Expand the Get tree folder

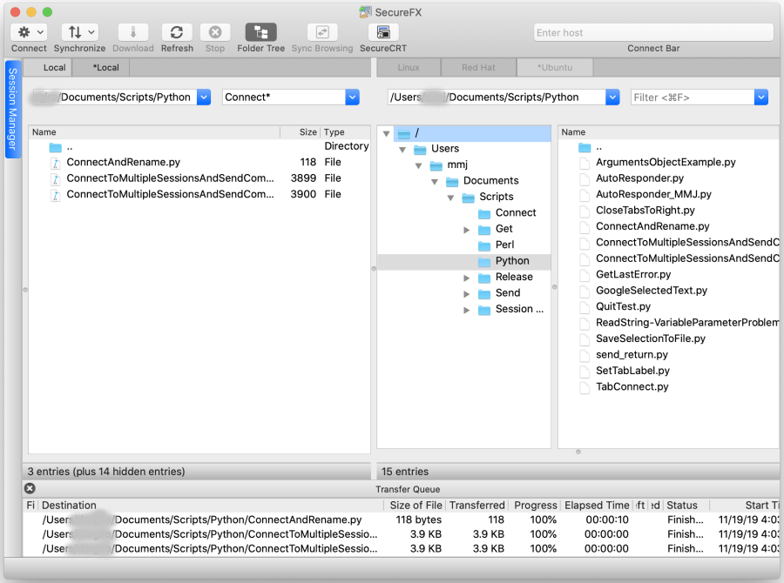467,230
